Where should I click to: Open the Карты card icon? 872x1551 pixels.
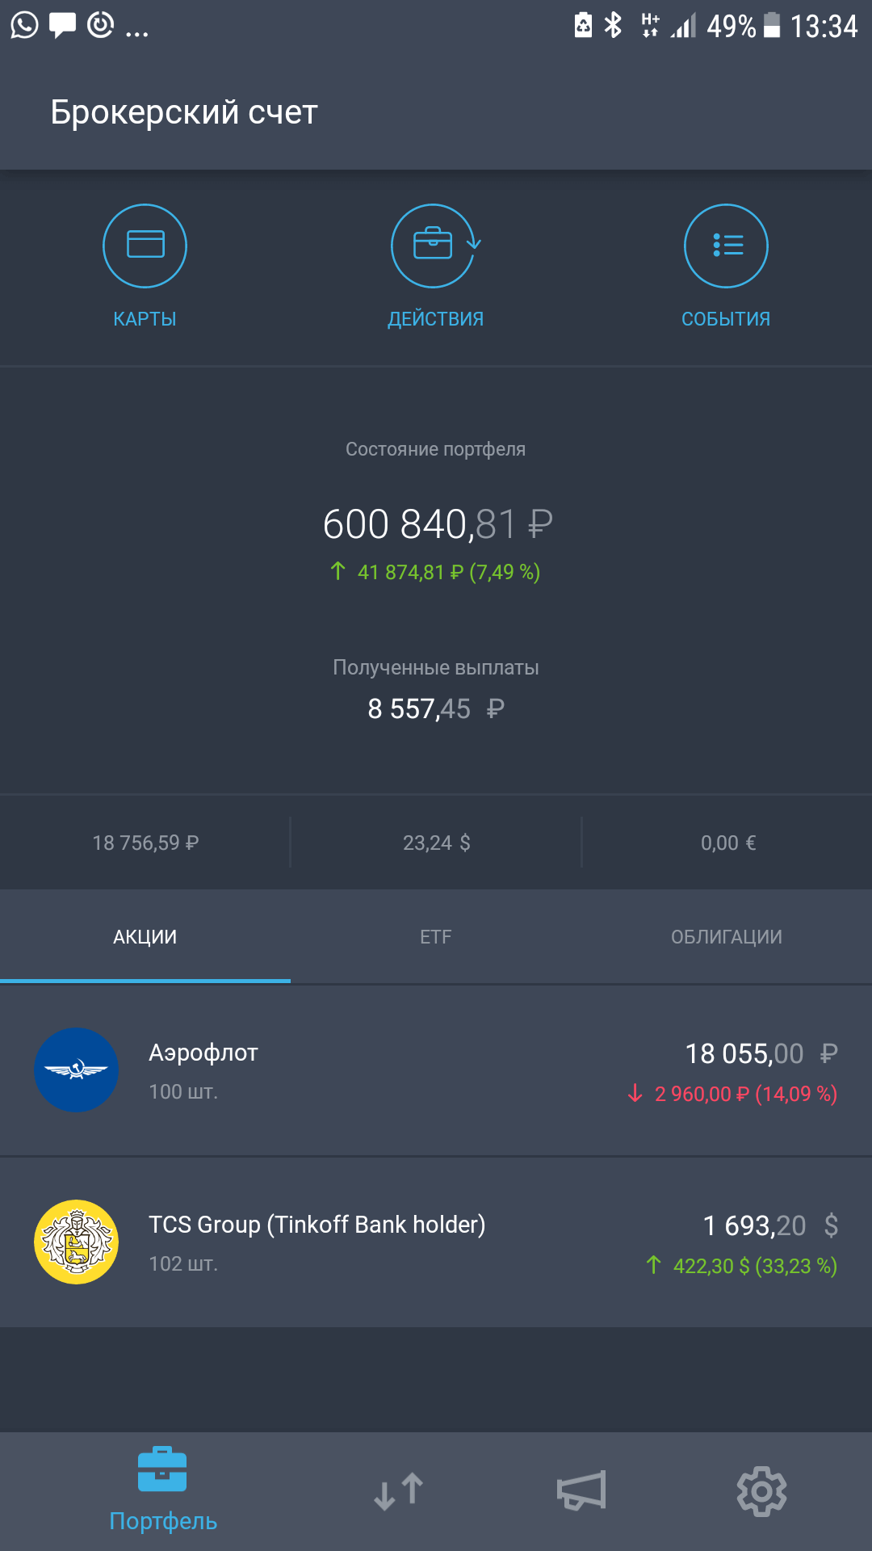pos(145,246)
